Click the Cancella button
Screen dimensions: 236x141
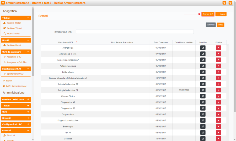click(x=211, y=25)
